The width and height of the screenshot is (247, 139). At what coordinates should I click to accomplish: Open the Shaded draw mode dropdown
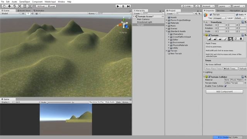click(10, 14)
